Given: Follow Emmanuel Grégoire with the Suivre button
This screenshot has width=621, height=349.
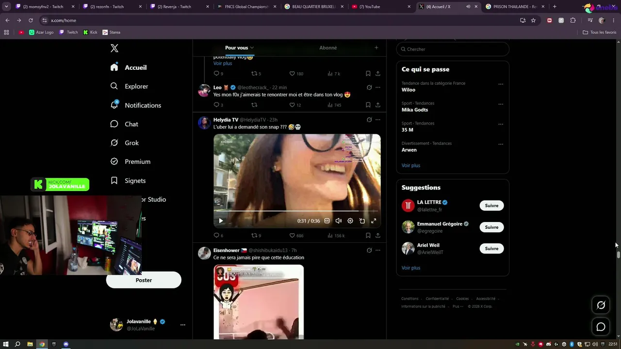Looking at the screenshot, I should click(491, 227).
